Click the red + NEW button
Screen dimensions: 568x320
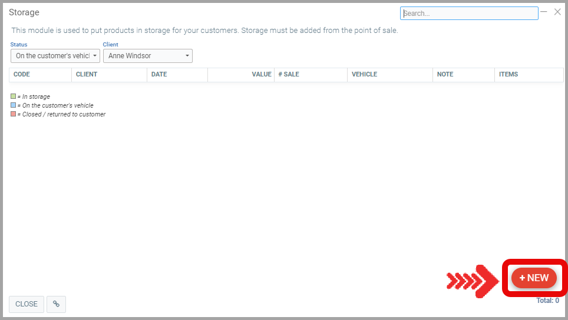tap(534, 278)
